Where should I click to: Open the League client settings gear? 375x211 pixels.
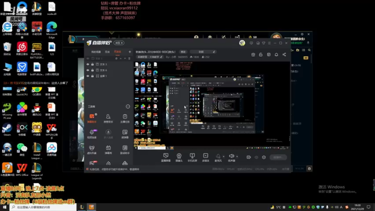pos(302,34)
